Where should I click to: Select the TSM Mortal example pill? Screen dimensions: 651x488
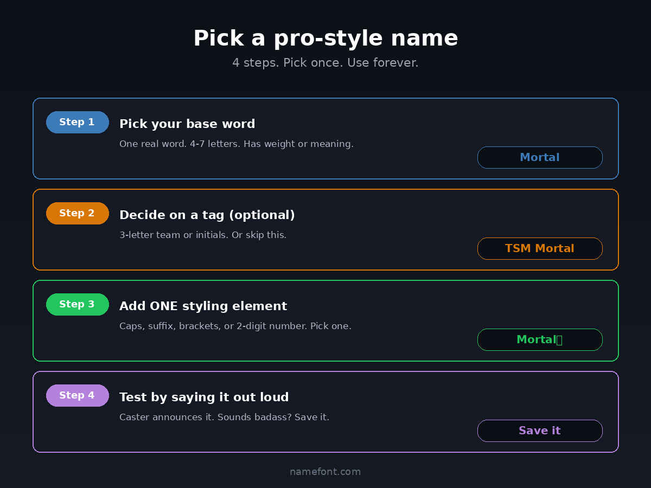(x=539, y=248)
